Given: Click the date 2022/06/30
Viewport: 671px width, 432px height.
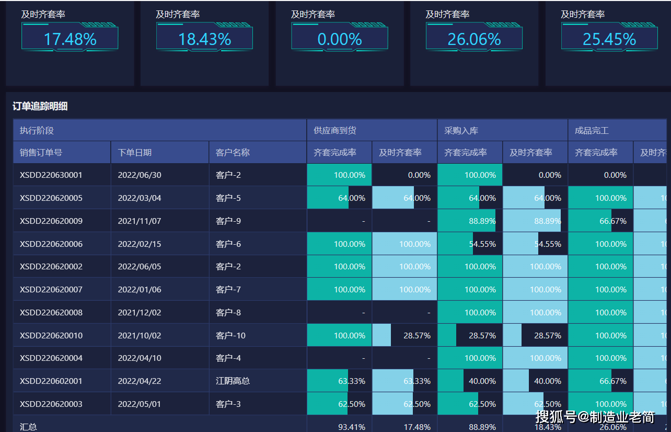Looking at the screenshot, I should (x=140, y=175).
